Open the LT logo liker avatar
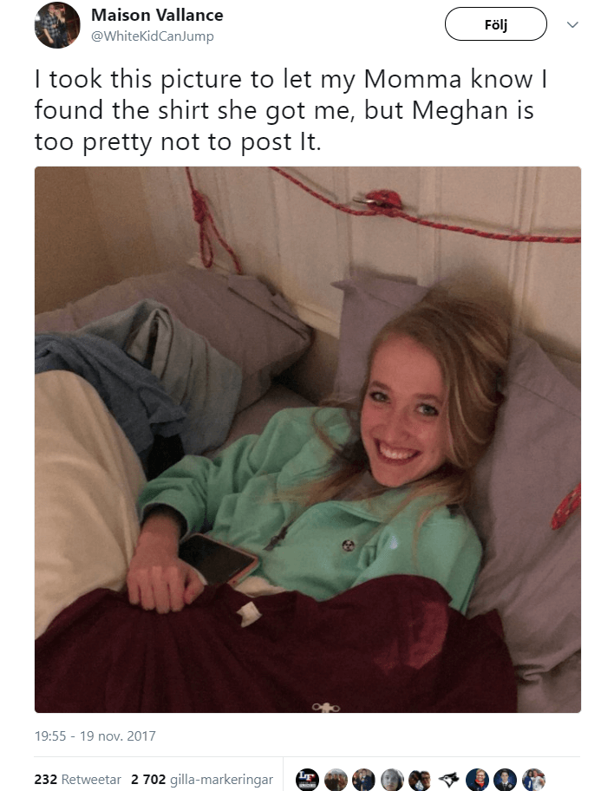The width and height of the screenshot is (614, 791). [x=307, y=780]
